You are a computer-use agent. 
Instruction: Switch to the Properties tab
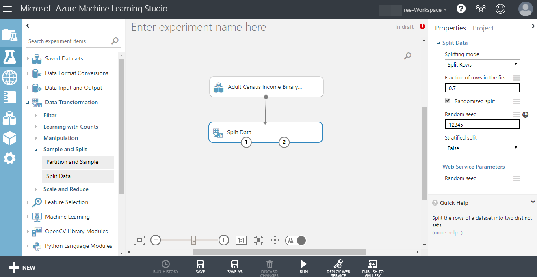pyautogui.click(x=450, y=28)
